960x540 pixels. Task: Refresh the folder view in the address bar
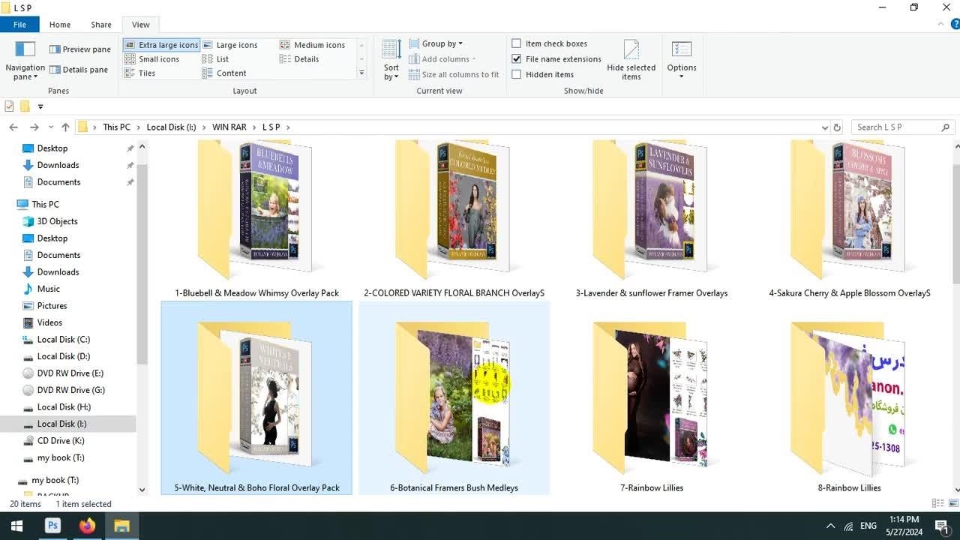[x=837, y=127]
